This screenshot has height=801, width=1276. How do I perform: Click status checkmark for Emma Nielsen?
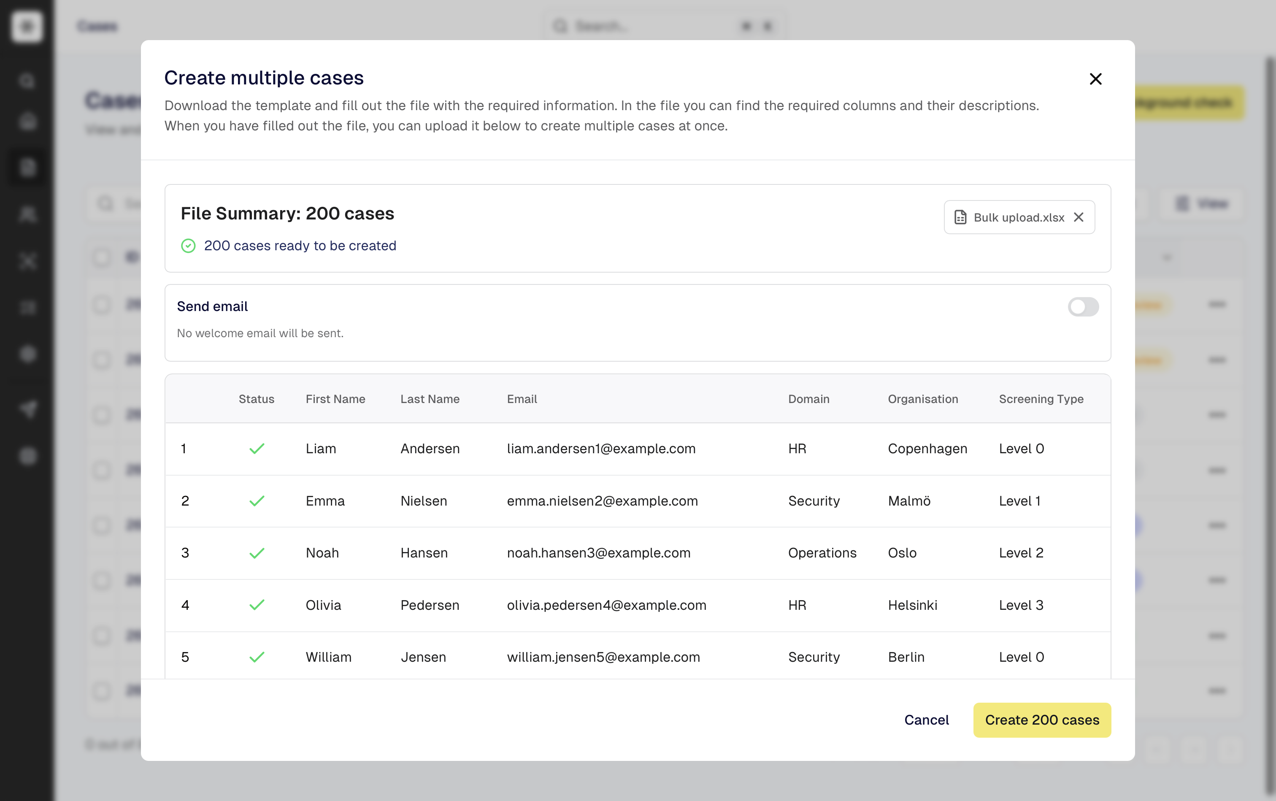coord(257,501)
